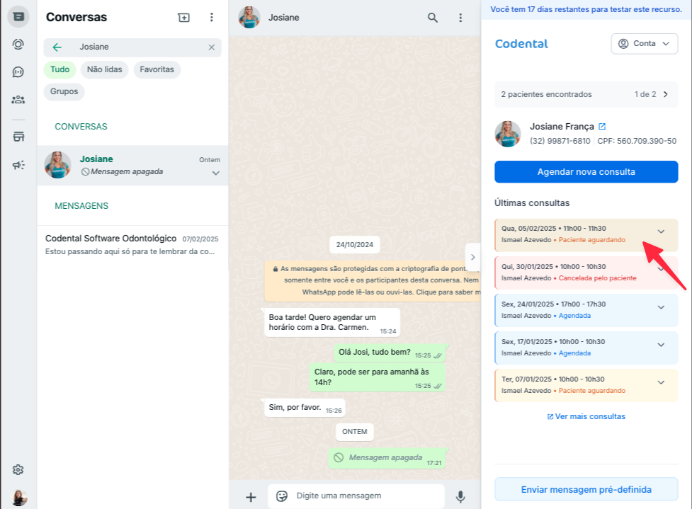692x509 pixels.
Task: Select the Grupos filter chip
Action: click(64, 92)
